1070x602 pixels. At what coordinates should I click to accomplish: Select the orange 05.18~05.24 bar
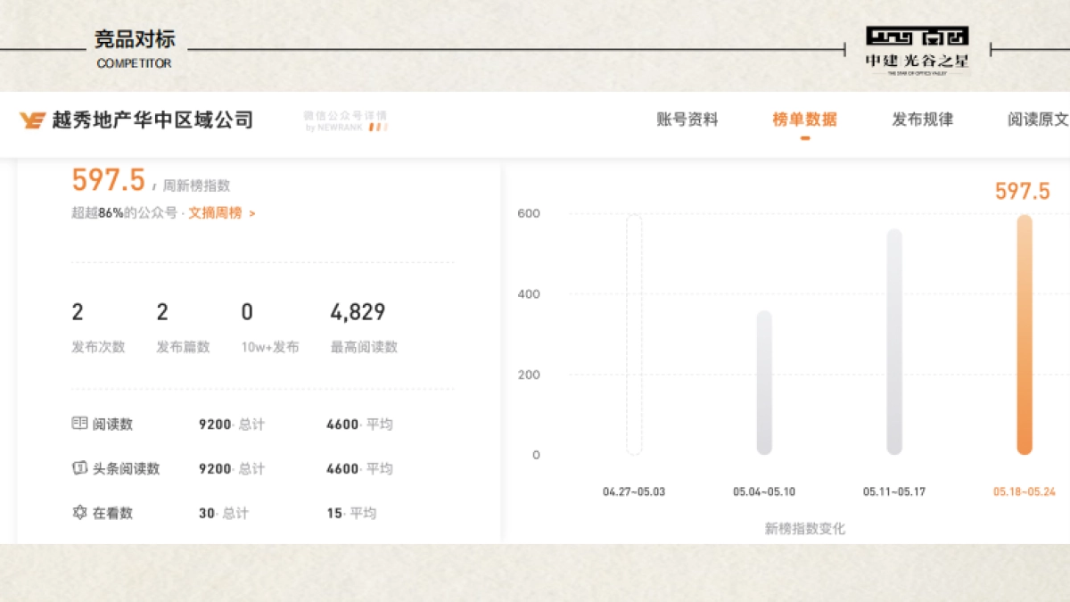[x=1024, y=334]
